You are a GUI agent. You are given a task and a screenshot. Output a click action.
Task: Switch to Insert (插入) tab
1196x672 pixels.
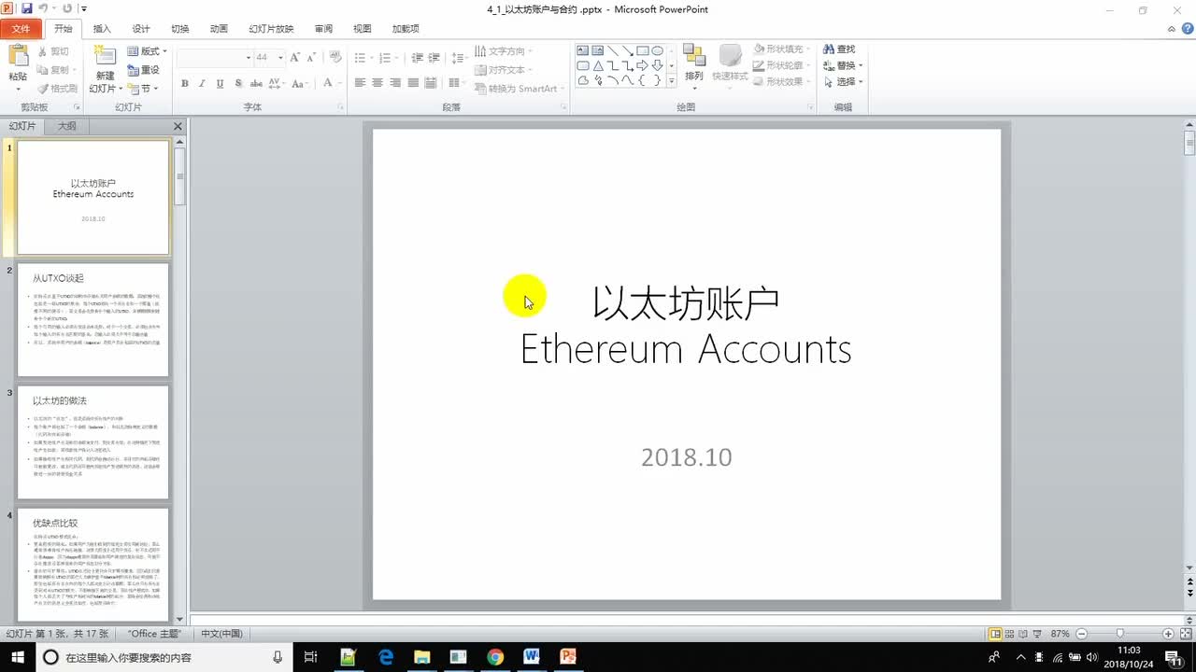102,29
